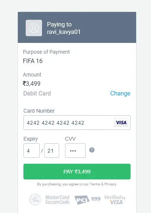Click the payee profile avatar icon
The width and height of the screenshot is (151, 213).
tap(34, 28)
